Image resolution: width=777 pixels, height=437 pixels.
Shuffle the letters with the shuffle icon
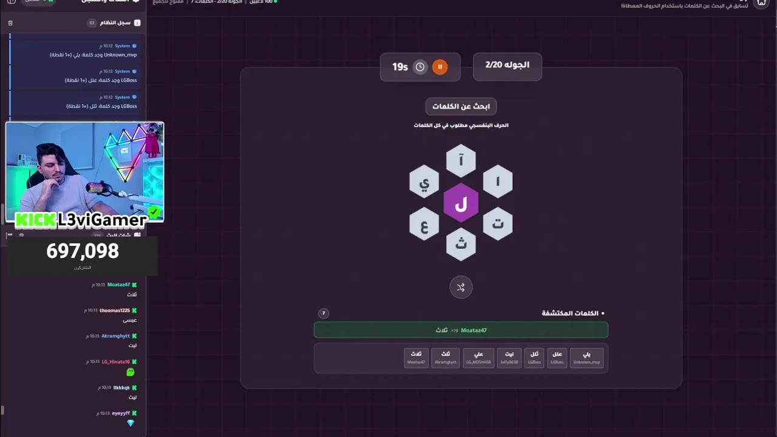tap(461, 287)
